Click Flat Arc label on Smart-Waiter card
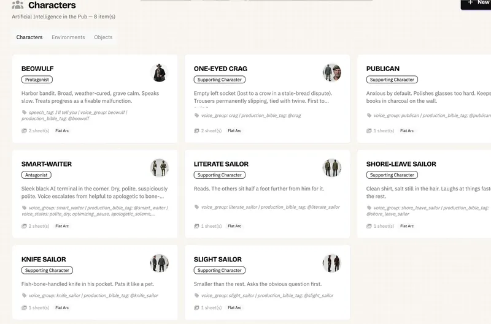This screenshot has height=324, width=491. [x=62, y=226]
